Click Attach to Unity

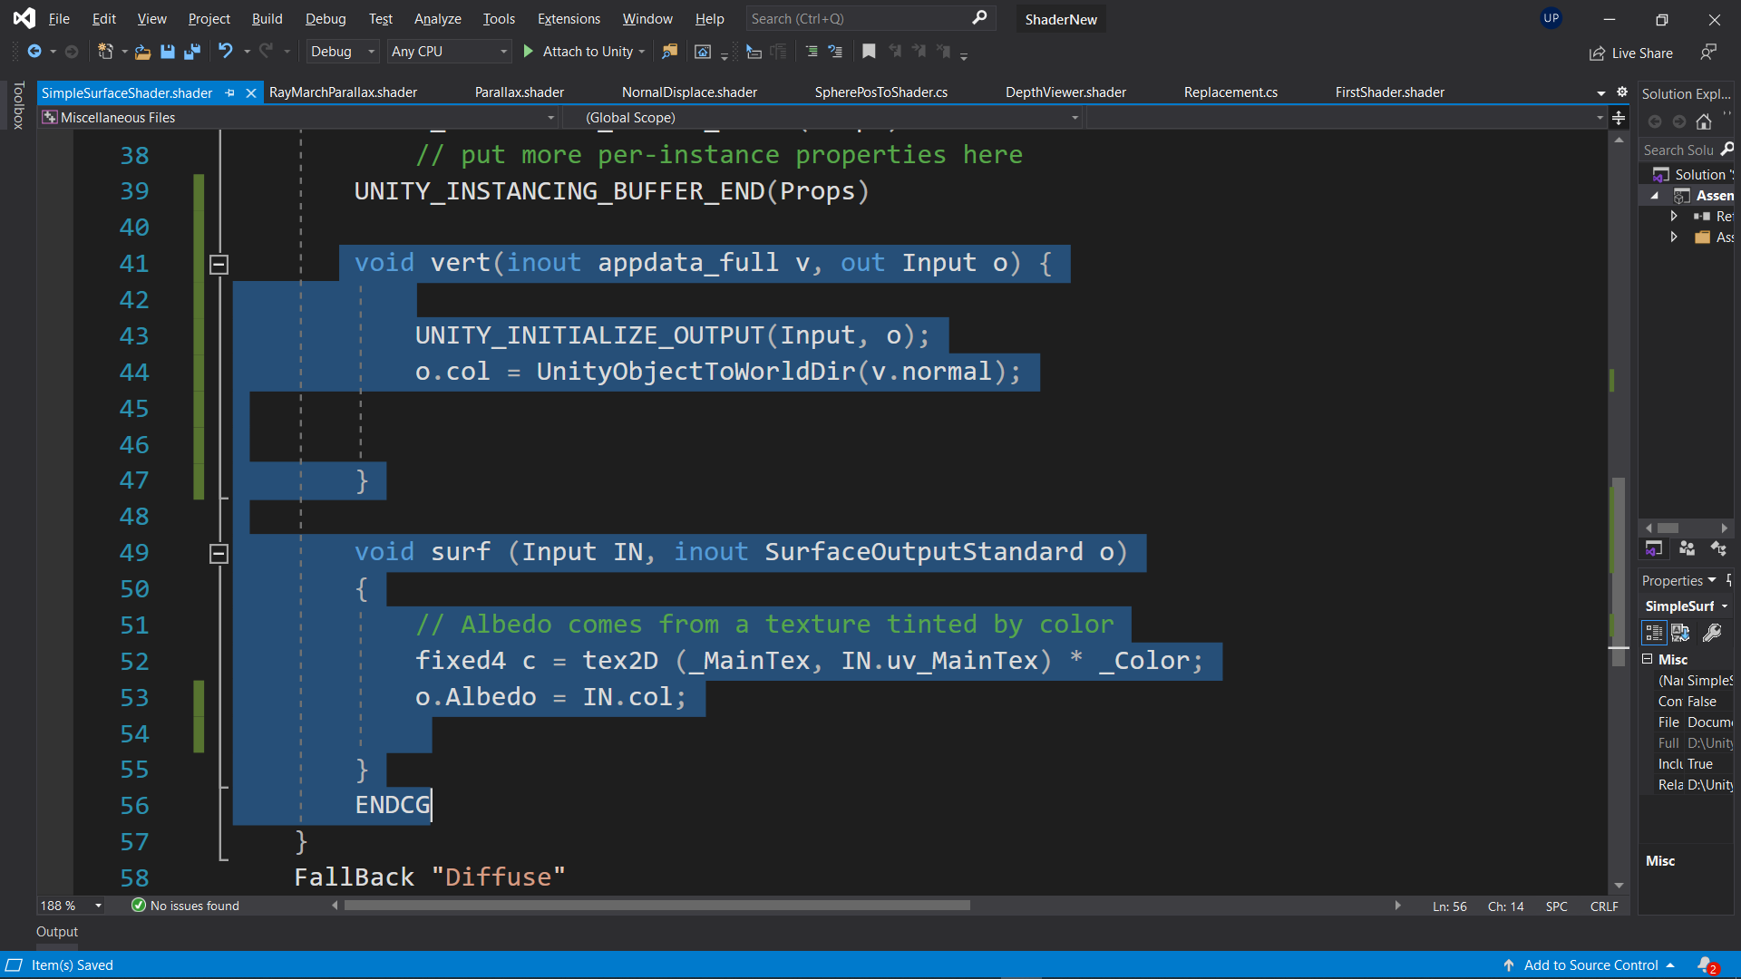(x=583, y=52)
